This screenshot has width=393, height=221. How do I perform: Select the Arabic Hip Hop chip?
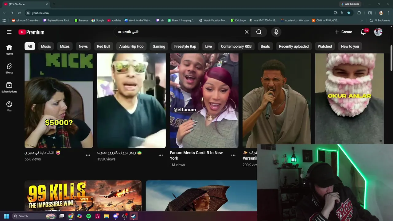[131, 46]
